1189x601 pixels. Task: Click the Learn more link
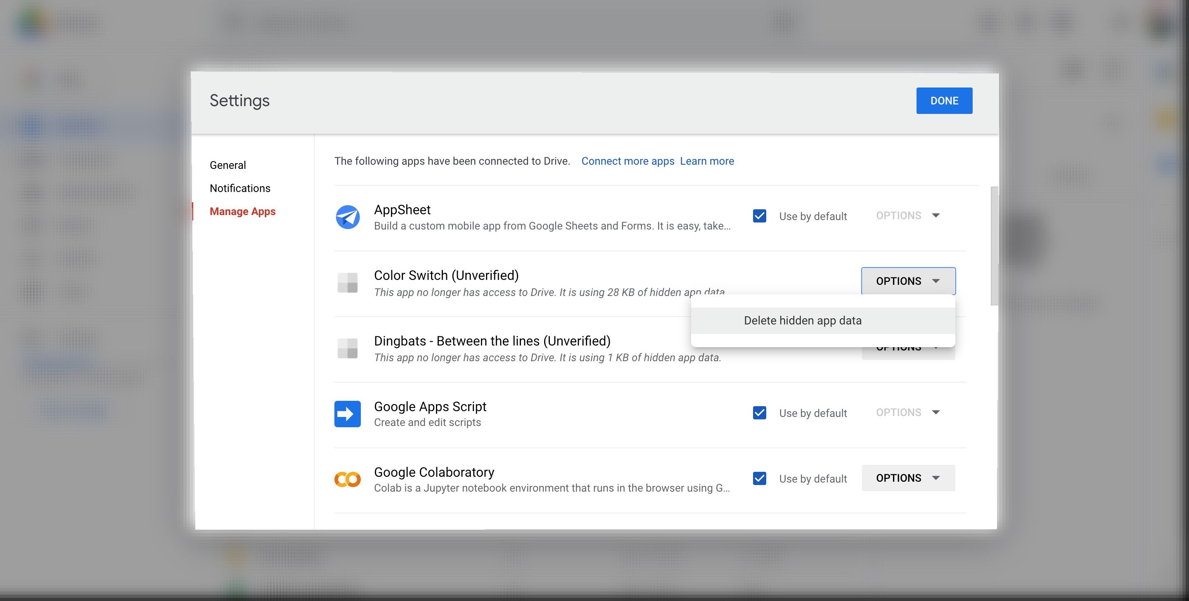[707, 161]
